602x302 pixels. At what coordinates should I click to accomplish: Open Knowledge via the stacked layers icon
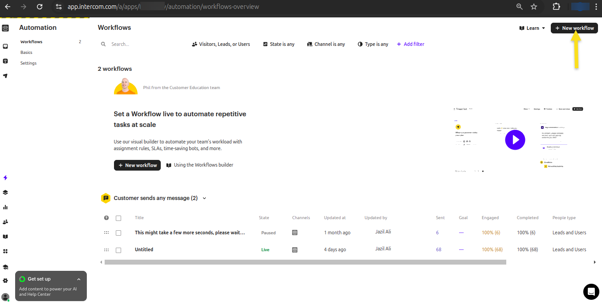5,192
